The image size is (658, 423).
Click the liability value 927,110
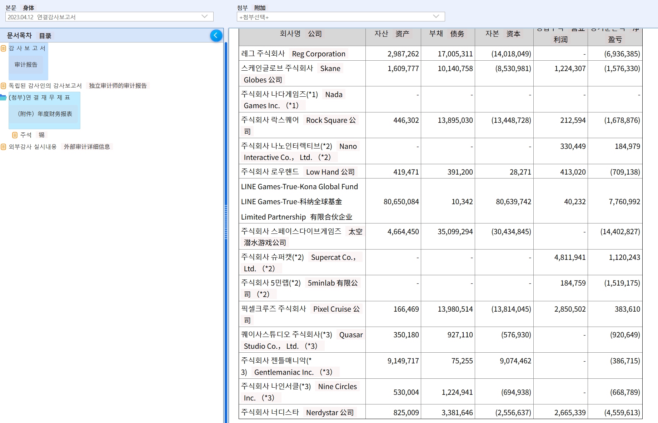click(460, 335)
